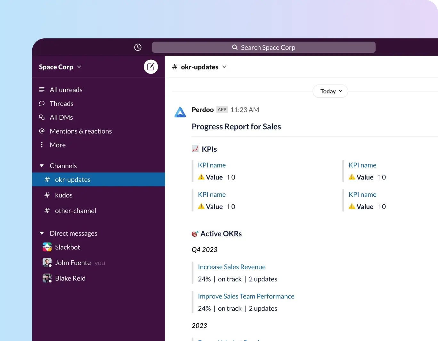Image resolution: width=438 pixels, height=341 pixels.
Task: Click the Mentions & reactions @ icon
Action: tap(42, 131)
